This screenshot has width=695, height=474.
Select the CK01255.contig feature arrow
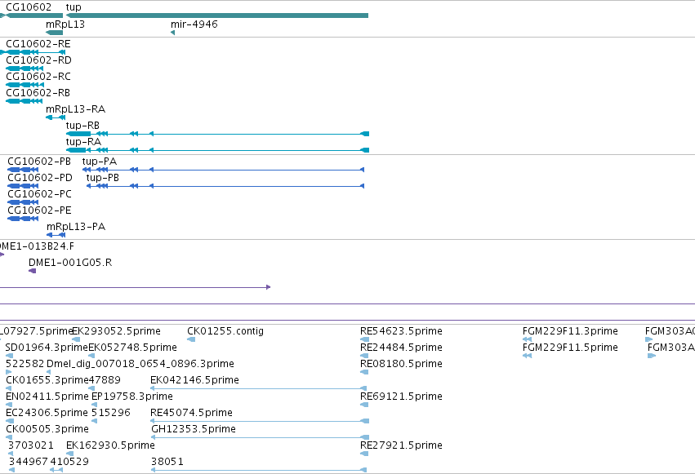[191, 339]
